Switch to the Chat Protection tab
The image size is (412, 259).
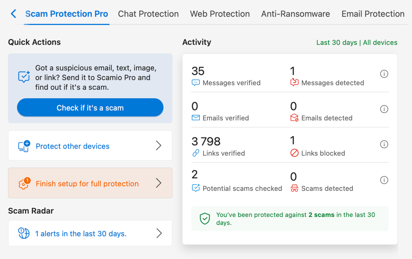coord(148,14)
